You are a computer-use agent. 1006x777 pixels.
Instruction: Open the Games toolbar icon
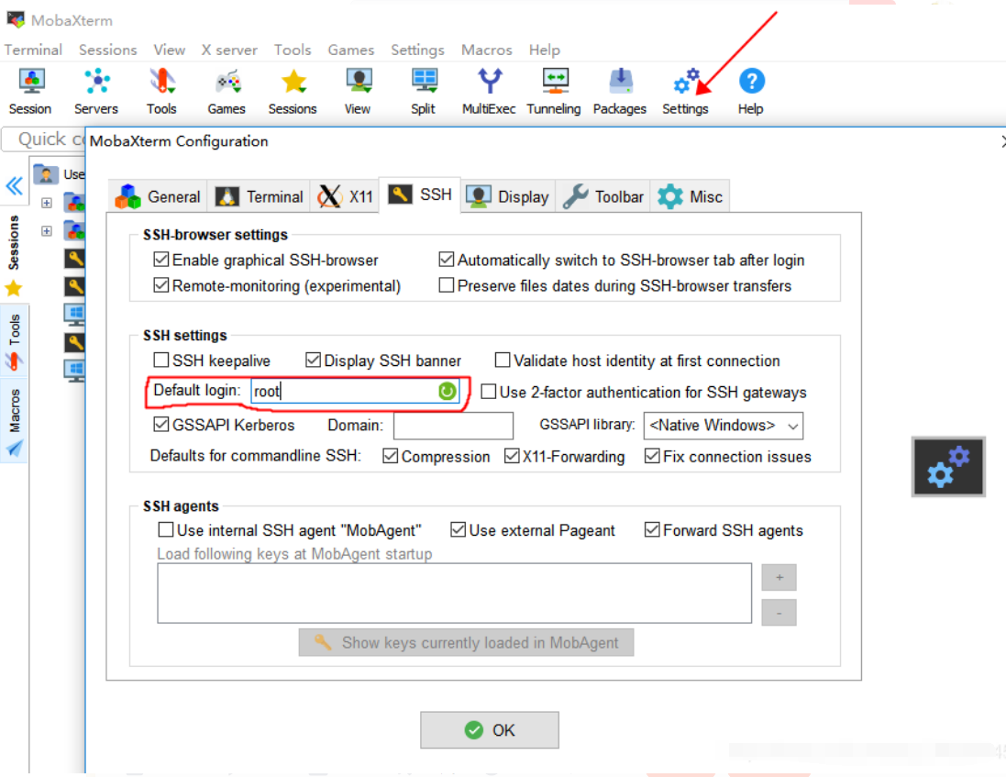(227, 91)
